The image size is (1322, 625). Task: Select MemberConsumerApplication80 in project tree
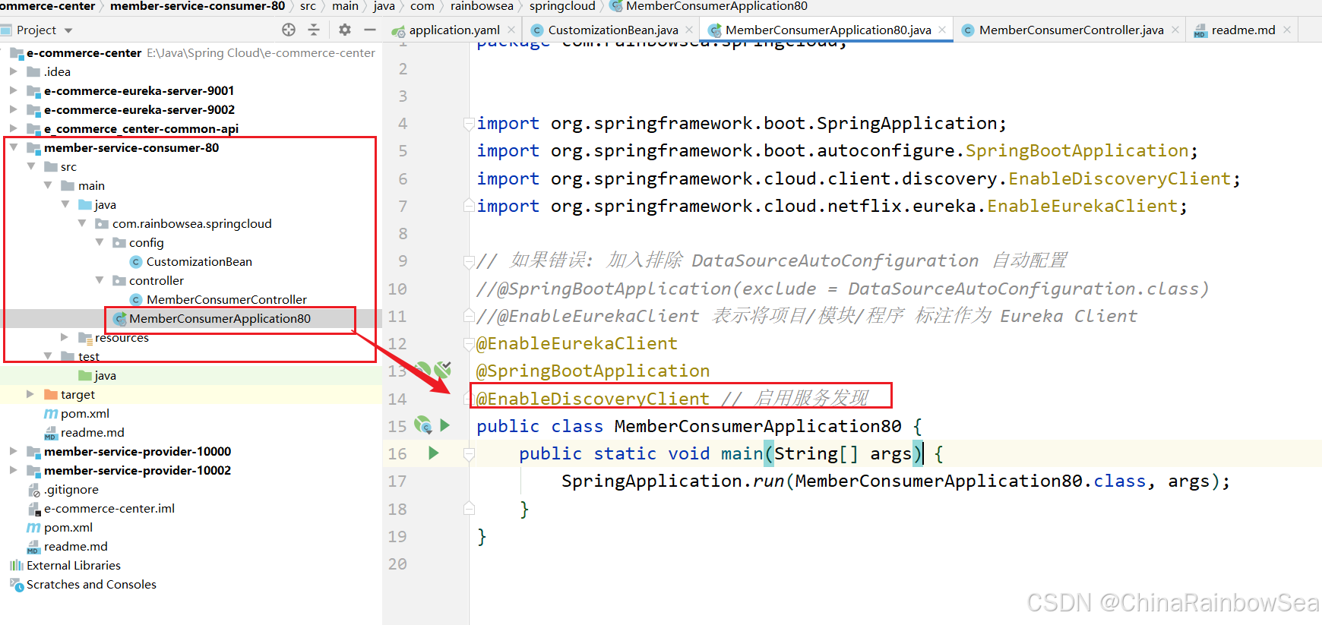(220, 318)
